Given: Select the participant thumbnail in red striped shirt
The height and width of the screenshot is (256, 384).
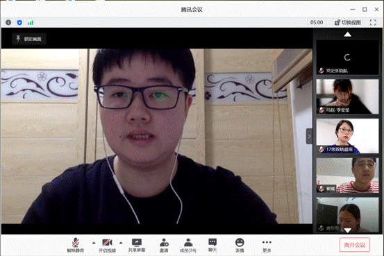Looking at the screenshot, I should click(347, 175).
